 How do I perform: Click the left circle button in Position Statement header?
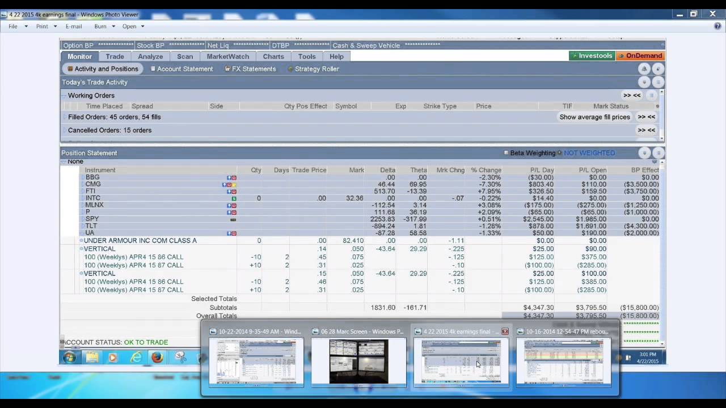(644, 153)
